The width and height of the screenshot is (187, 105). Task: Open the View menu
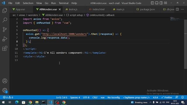(x=39, y=3)
